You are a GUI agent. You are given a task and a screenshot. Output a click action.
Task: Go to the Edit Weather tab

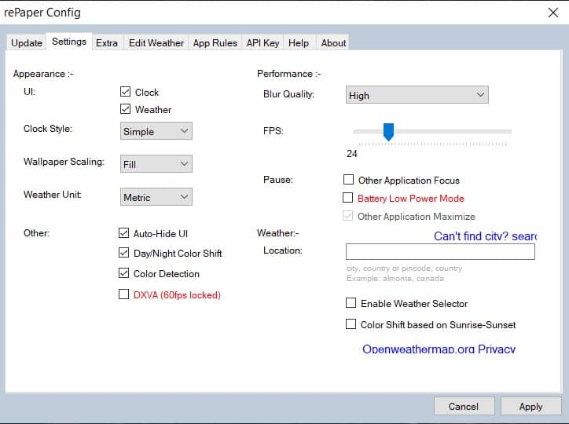[156, 42]
